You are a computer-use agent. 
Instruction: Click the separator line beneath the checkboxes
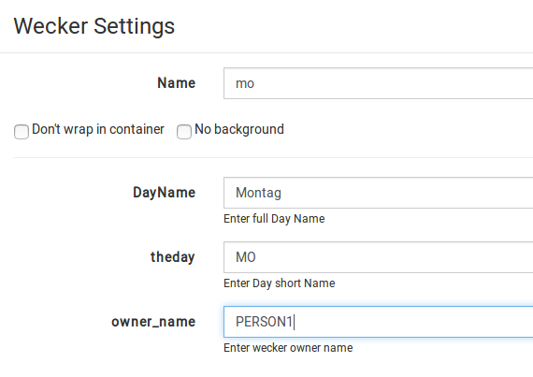(x=273, y=157)
